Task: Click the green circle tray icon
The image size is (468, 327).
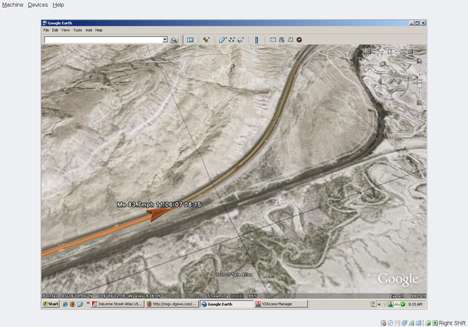Action: (x=402, y=304)
